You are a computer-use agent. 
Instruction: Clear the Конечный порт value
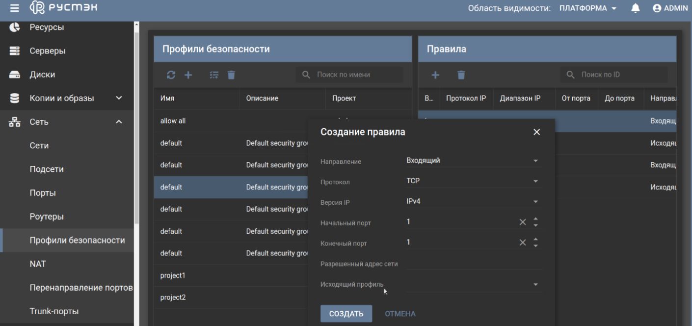523,243
